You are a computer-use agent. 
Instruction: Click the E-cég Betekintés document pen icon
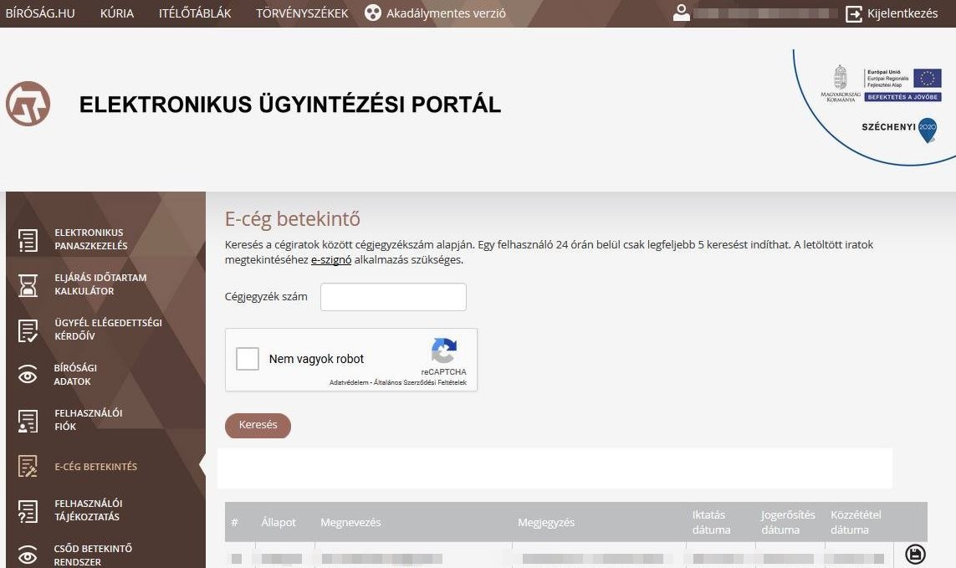tap(28, 466)
